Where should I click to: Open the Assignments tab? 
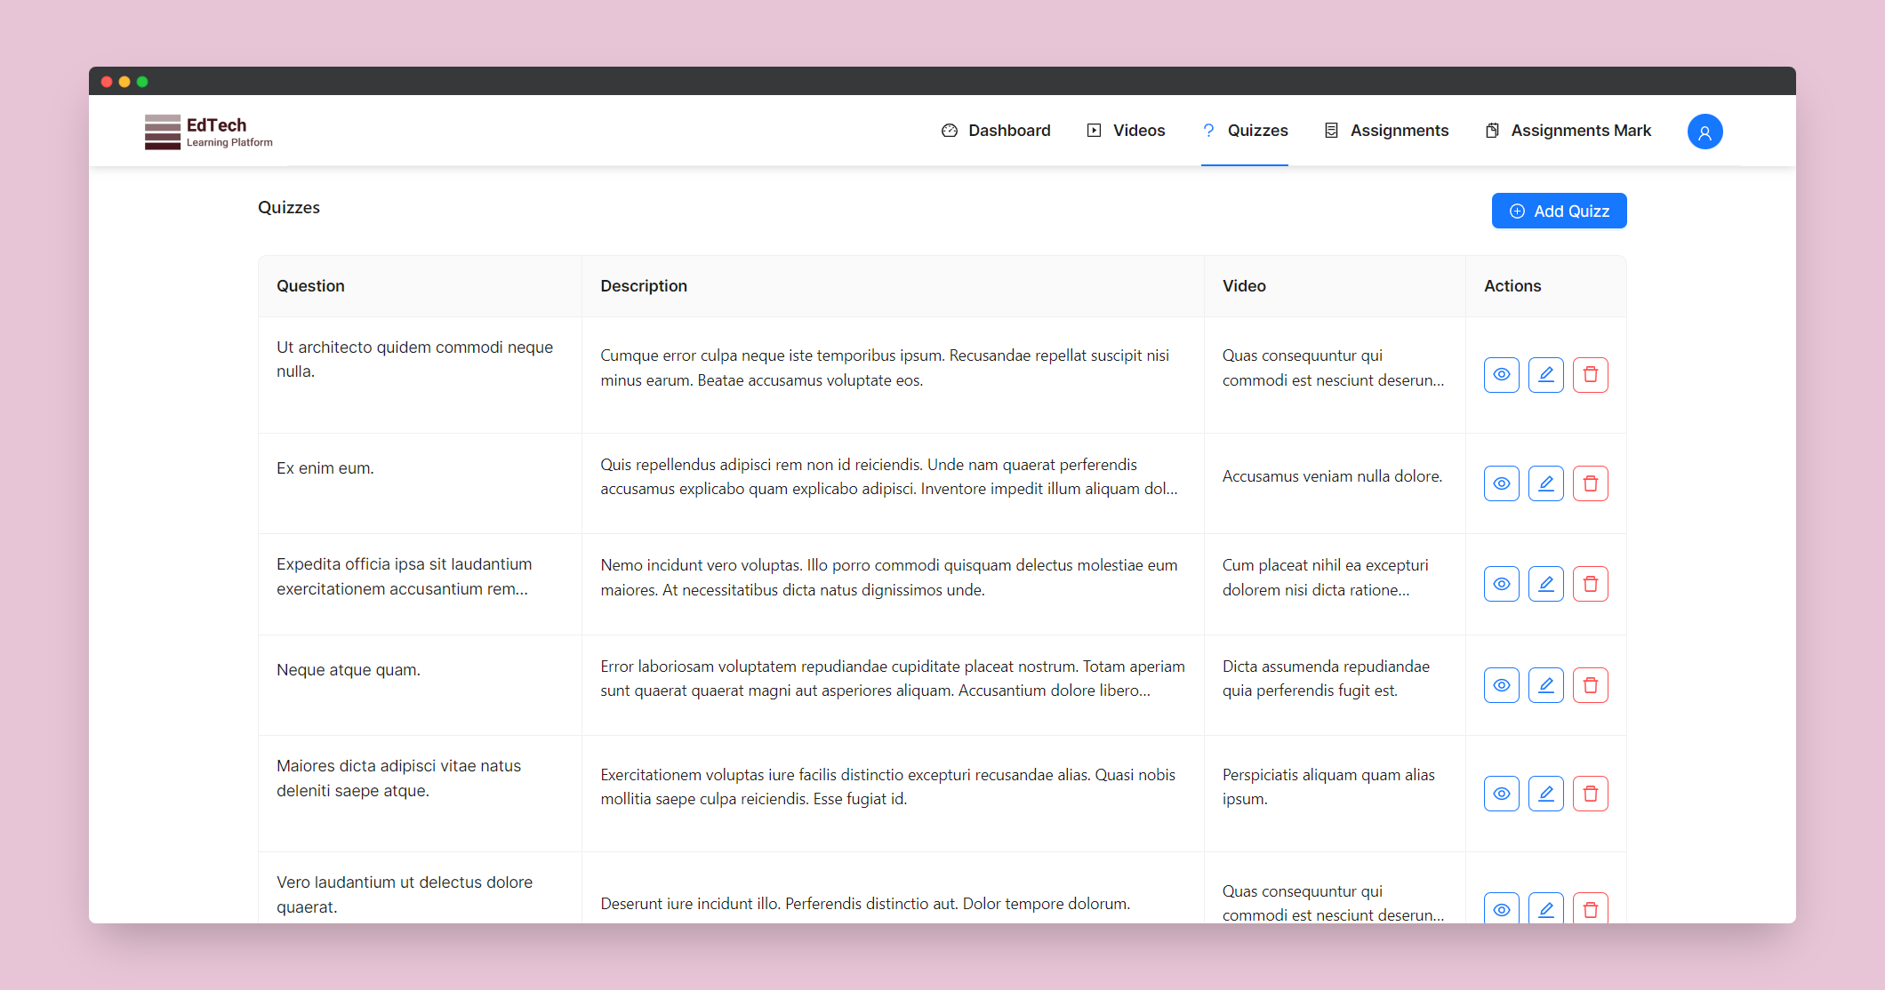coord(1386,131)
